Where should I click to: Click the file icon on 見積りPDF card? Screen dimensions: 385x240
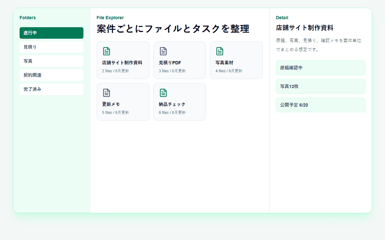163,51
